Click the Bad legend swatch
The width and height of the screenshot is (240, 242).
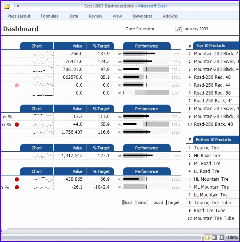[123, 202]
